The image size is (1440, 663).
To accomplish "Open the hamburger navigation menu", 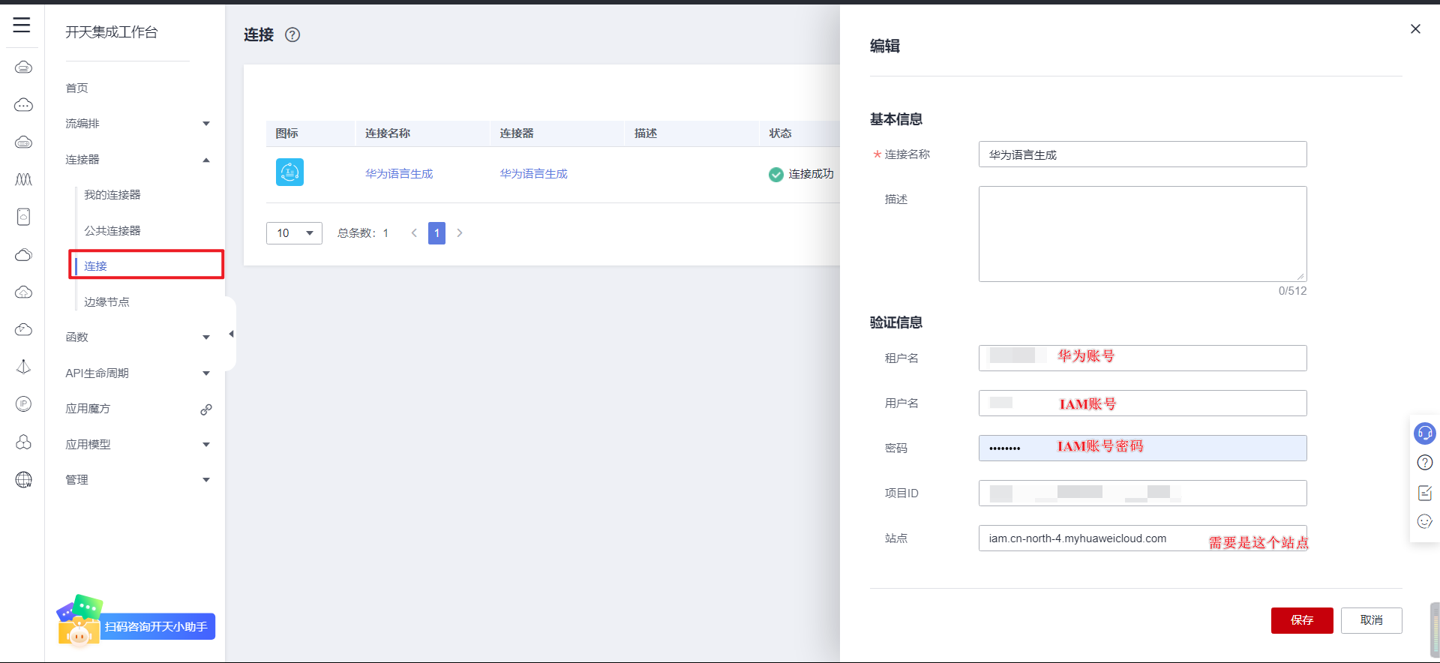I will pyautogui.click(x=22, y=25).
